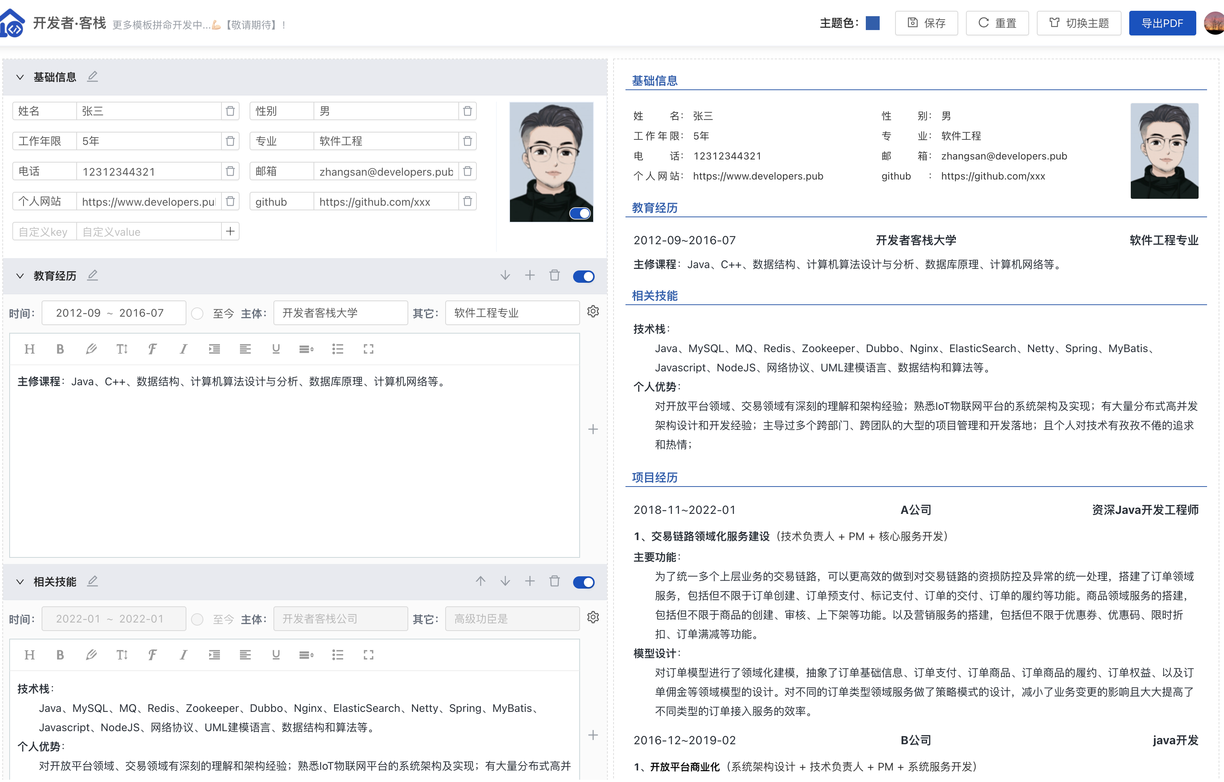Click the align tool in 教育经历 editor
The image size is (1224, 782).
click(x=245, y=349)
